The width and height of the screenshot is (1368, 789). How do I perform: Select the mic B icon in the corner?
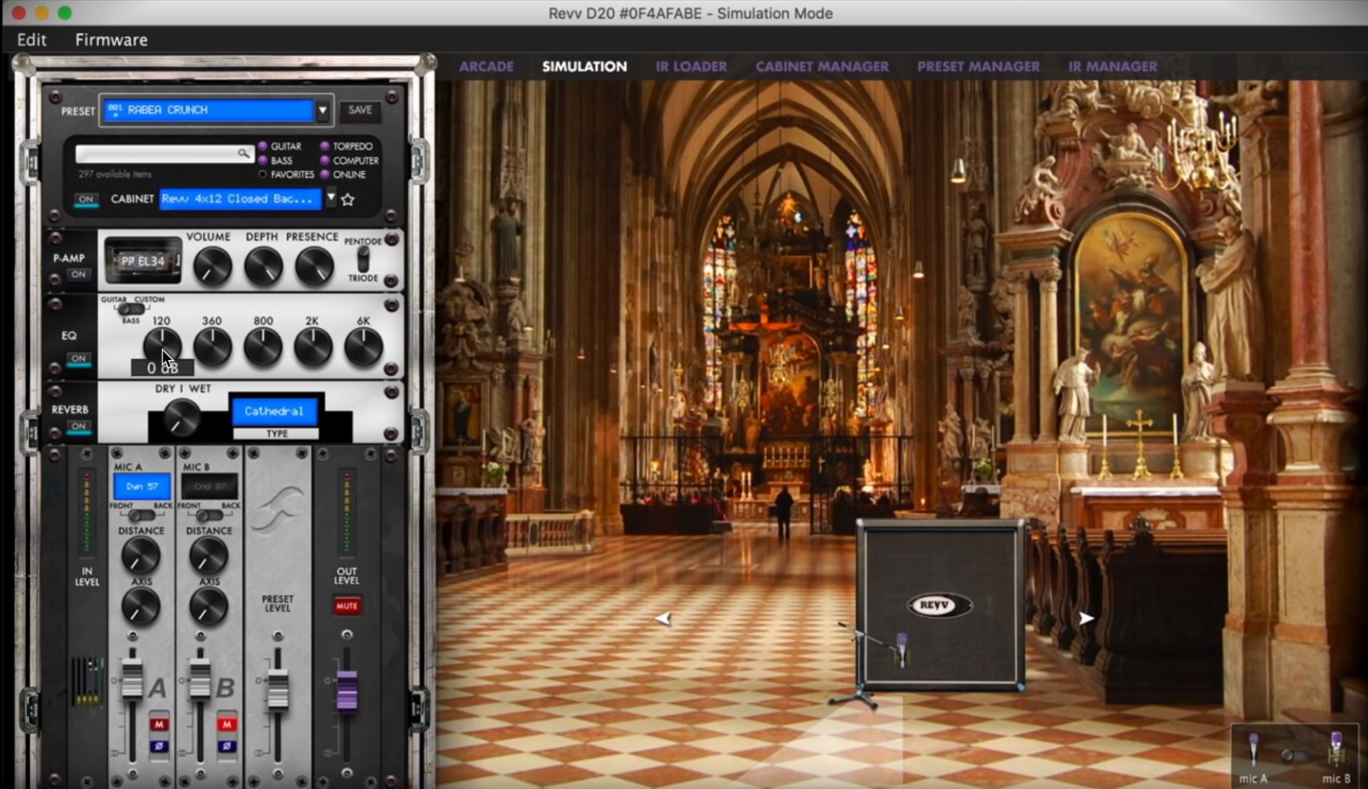coord(1335,749)
